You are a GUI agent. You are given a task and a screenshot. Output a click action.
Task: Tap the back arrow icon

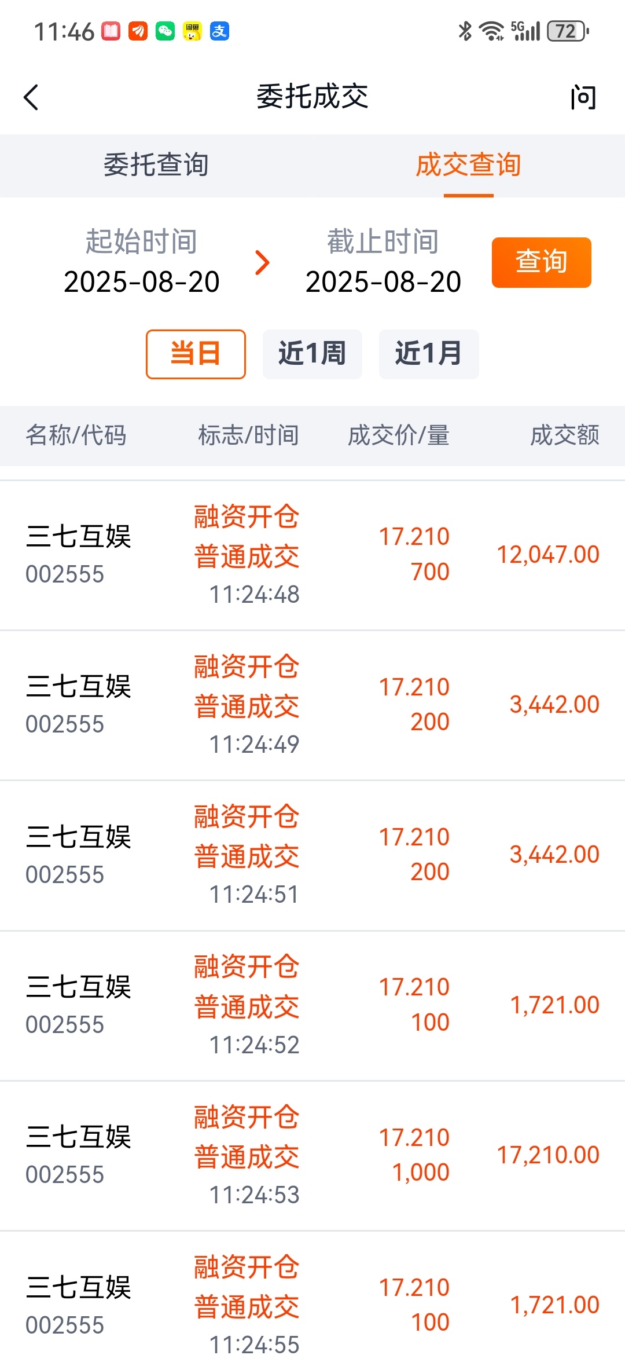coord(31,97)
